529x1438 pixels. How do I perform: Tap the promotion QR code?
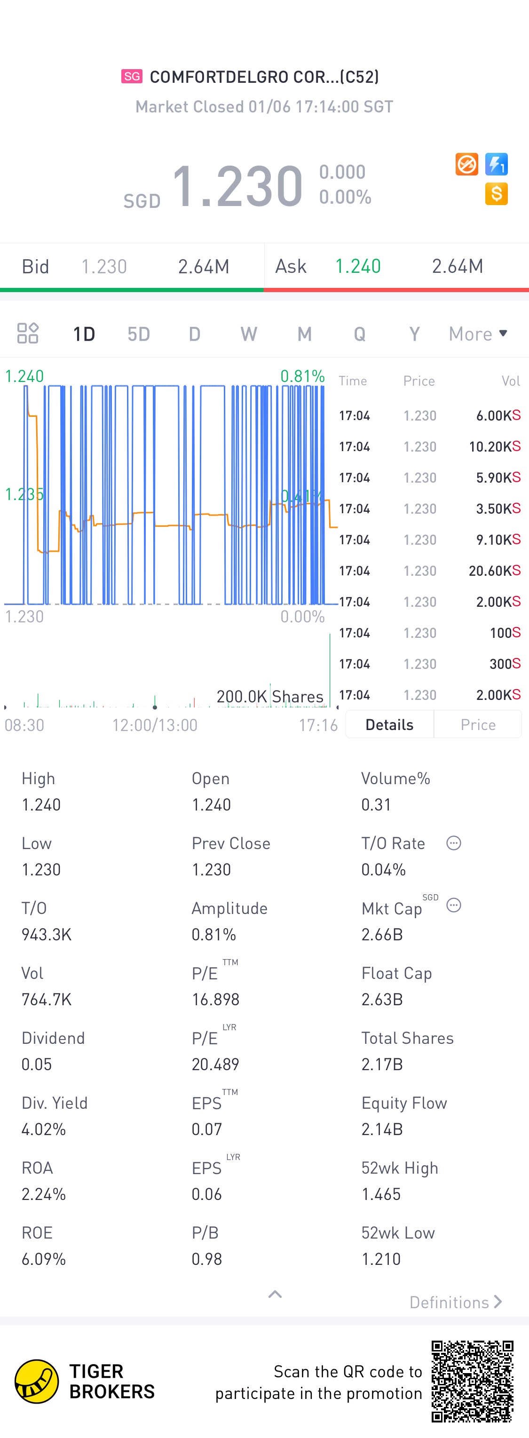pyautogui.click(x=472, y=1382)
